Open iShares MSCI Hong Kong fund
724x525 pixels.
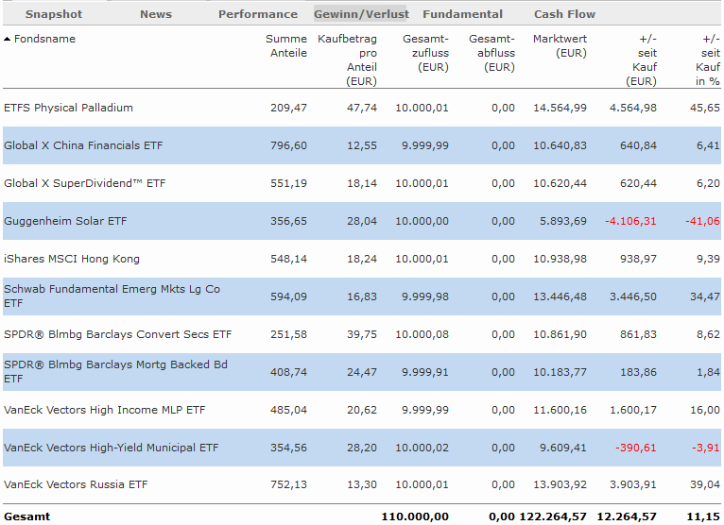pos(71,259)
